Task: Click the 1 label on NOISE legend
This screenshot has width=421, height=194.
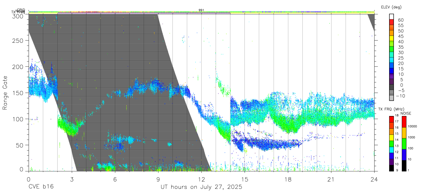Action: point(409,170)
